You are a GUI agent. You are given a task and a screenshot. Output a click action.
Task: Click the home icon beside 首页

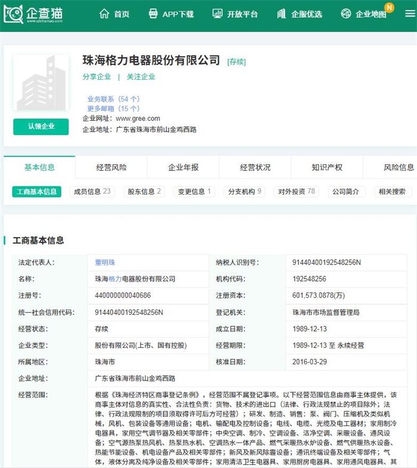pos(104,14)
